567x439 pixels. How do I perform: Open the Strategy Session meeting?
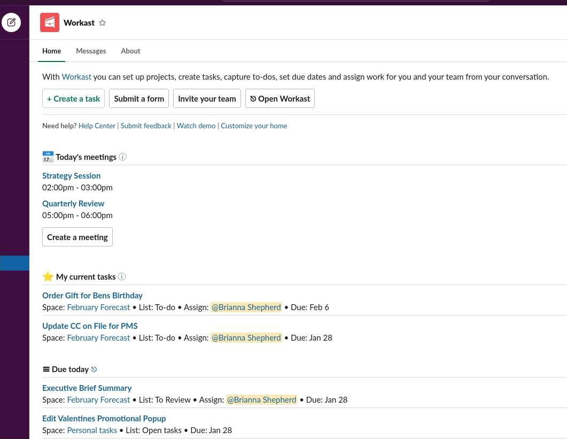pos(71,176)
